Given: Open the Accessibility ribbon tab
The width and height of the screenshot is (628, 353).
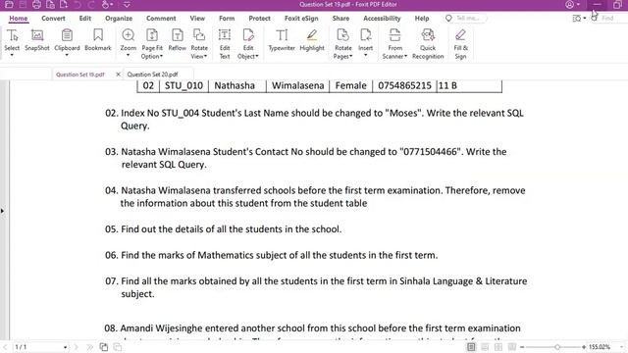Looking at the screenshot, I should click(382, 19).
